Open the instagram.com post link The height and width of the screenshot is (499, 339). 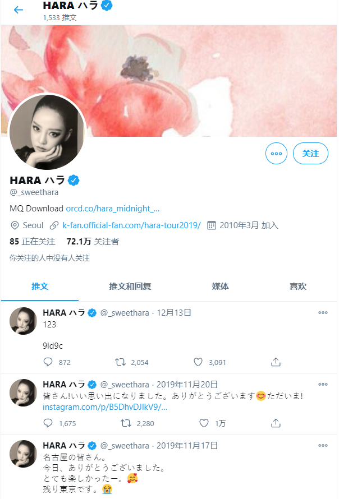point(105,408)
